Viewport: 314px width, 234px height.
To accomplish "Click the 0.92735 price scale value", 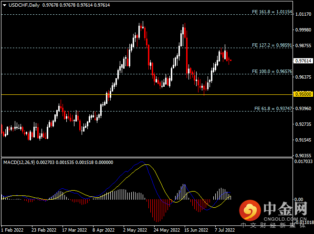I will 303,124.
